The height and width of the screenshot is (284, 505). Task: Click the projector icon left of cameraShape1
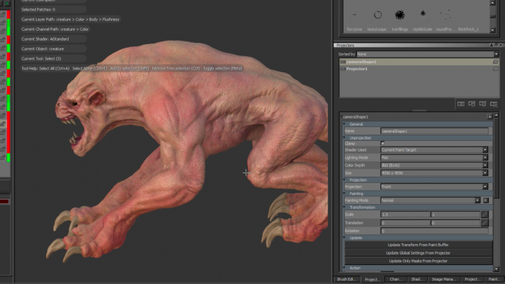point(343,62)
